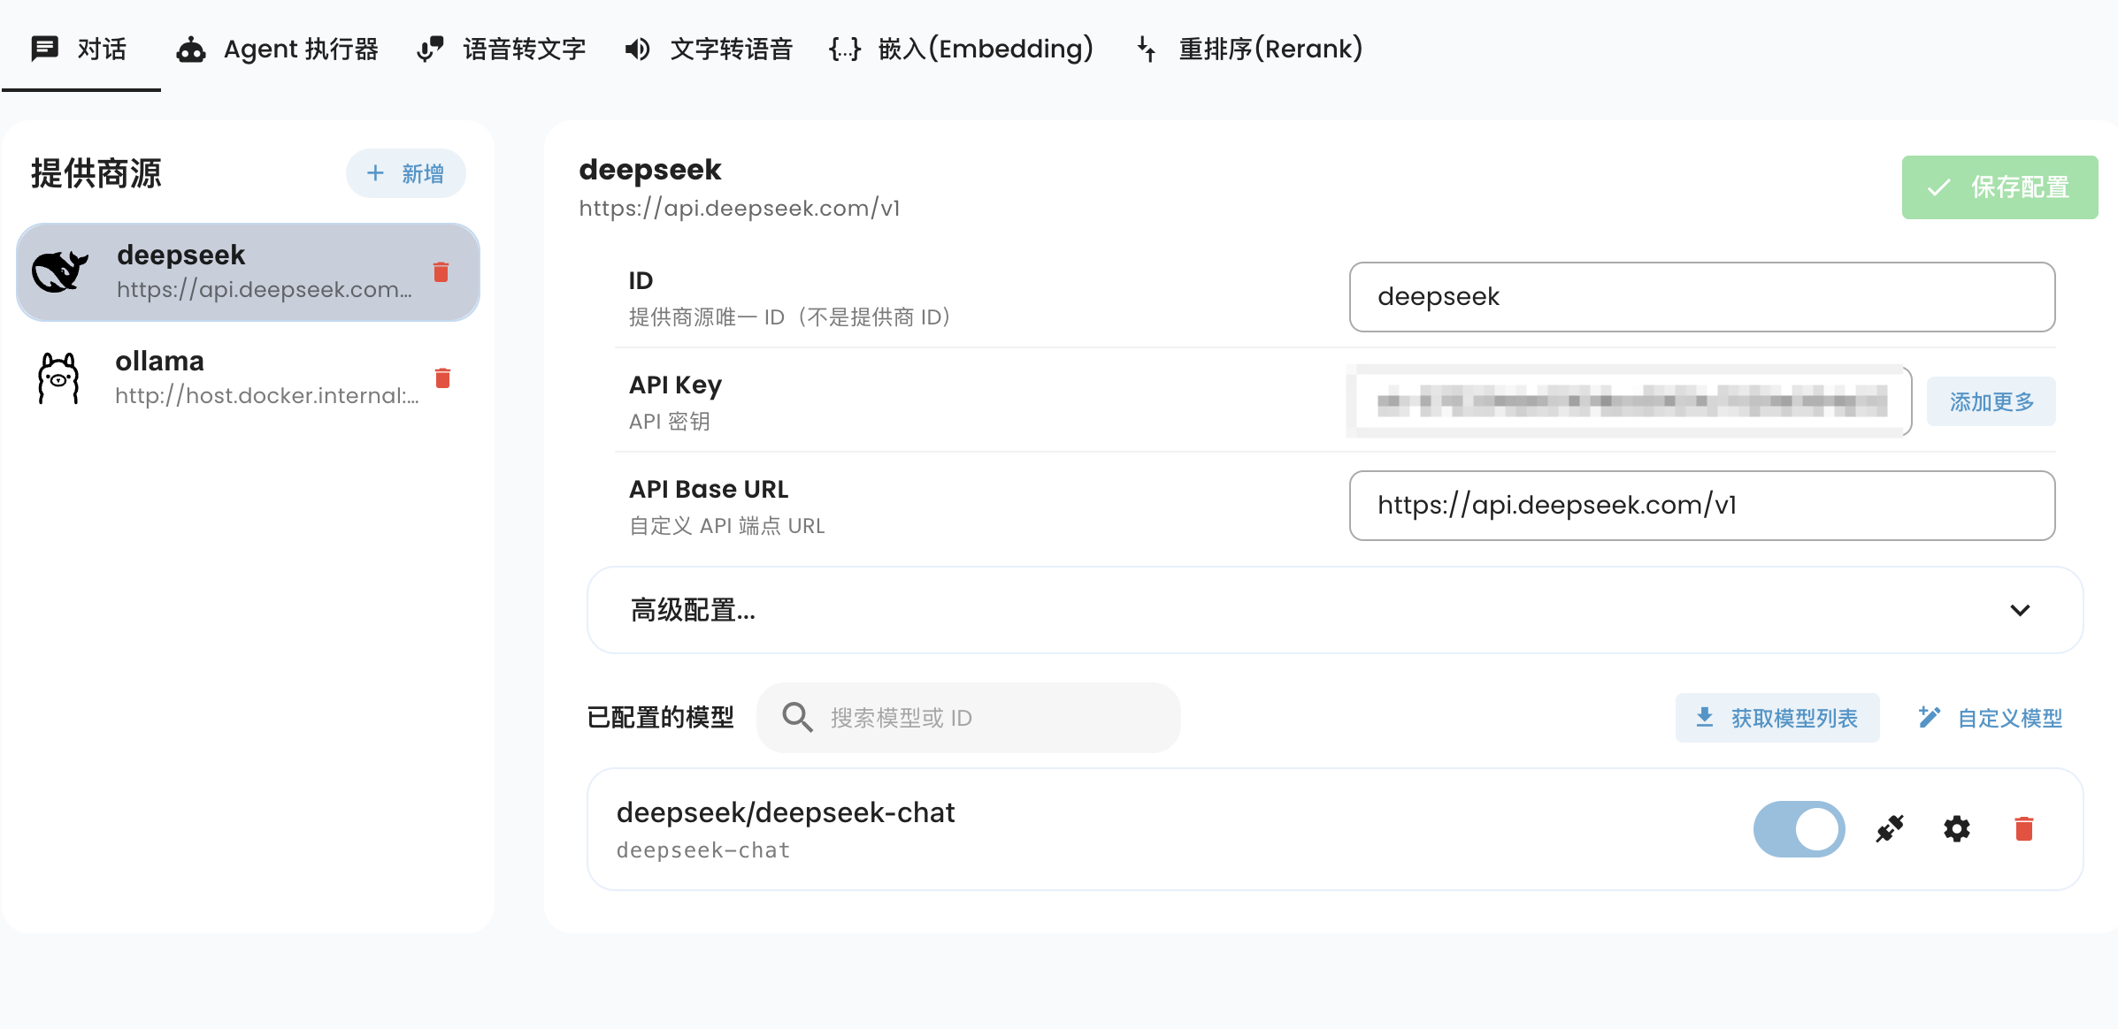Viewport: 2118px width, 1029px height.
Task: Open deepseek-chat model settings gear
Action: 1957,829
